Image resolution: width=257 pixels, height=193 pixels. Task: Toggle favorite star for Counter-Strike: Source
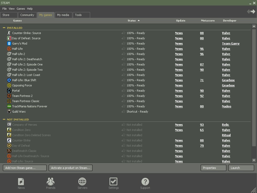pos(123,33)
